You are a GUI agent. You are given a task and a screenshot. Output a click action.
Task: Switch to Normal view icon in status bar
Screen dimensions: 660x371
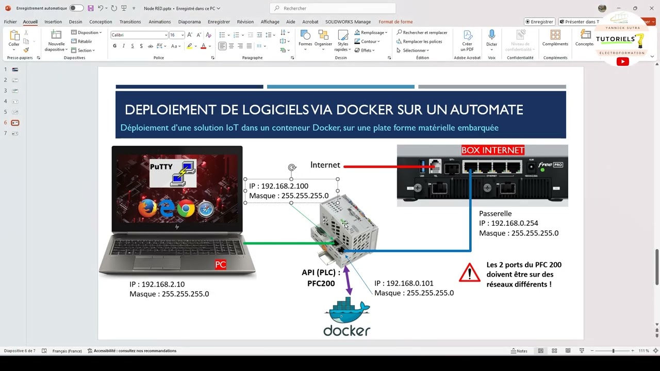point(540,351)
